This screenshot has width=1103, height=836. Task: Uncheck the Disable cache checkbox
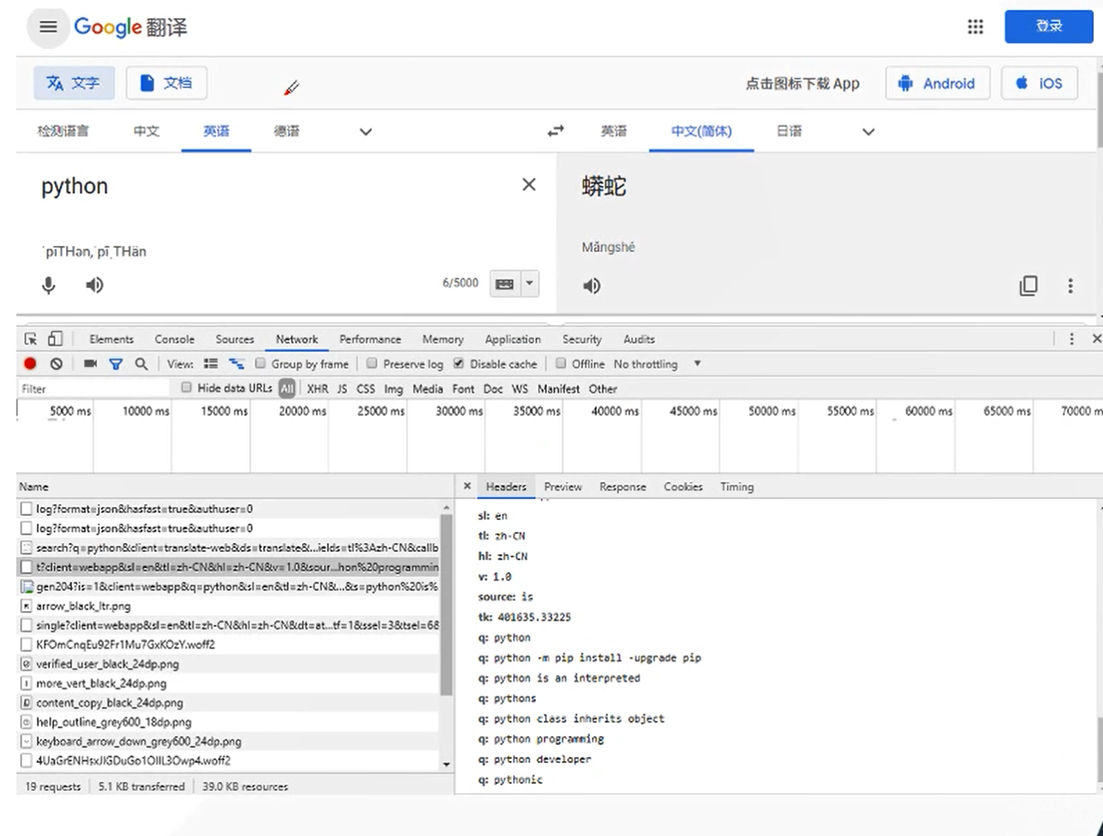[459, 363]
